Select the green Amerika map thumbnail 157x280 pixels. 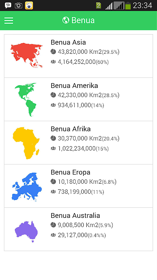click(26, 99)
